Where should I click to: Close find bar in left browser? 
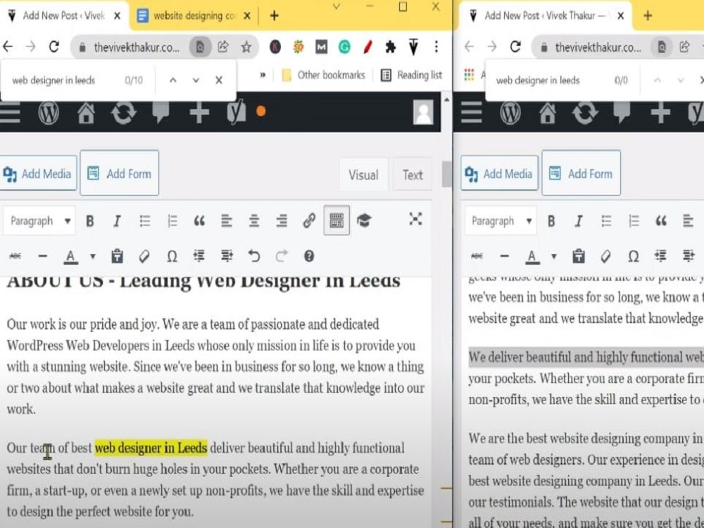pyautogui.click(x=219, y=80)
